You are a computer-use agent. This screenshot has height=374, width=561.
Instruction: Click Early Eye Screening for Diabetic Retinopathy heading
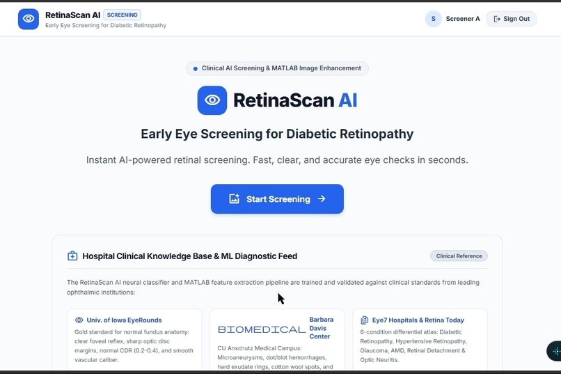coord(277,134)
